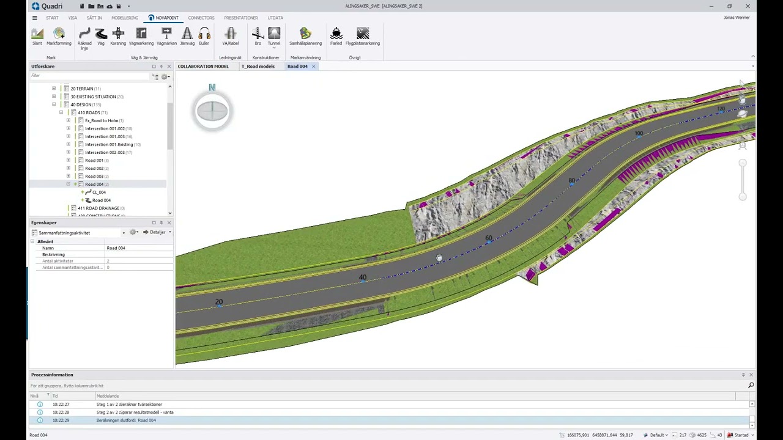Open the Vägmärken road sign tool
The height and width of the screenshot is (440, 783).
coord(166,37)
